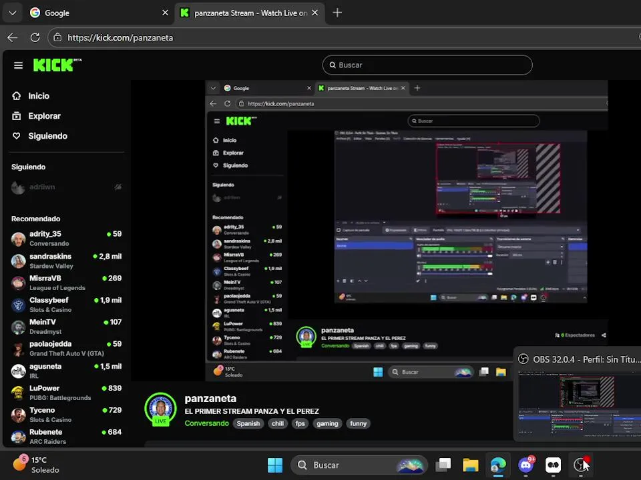The height and width of the screenshot is (480, 641).
Task: Open recommended channel agusneta
Action: (67, 371)
